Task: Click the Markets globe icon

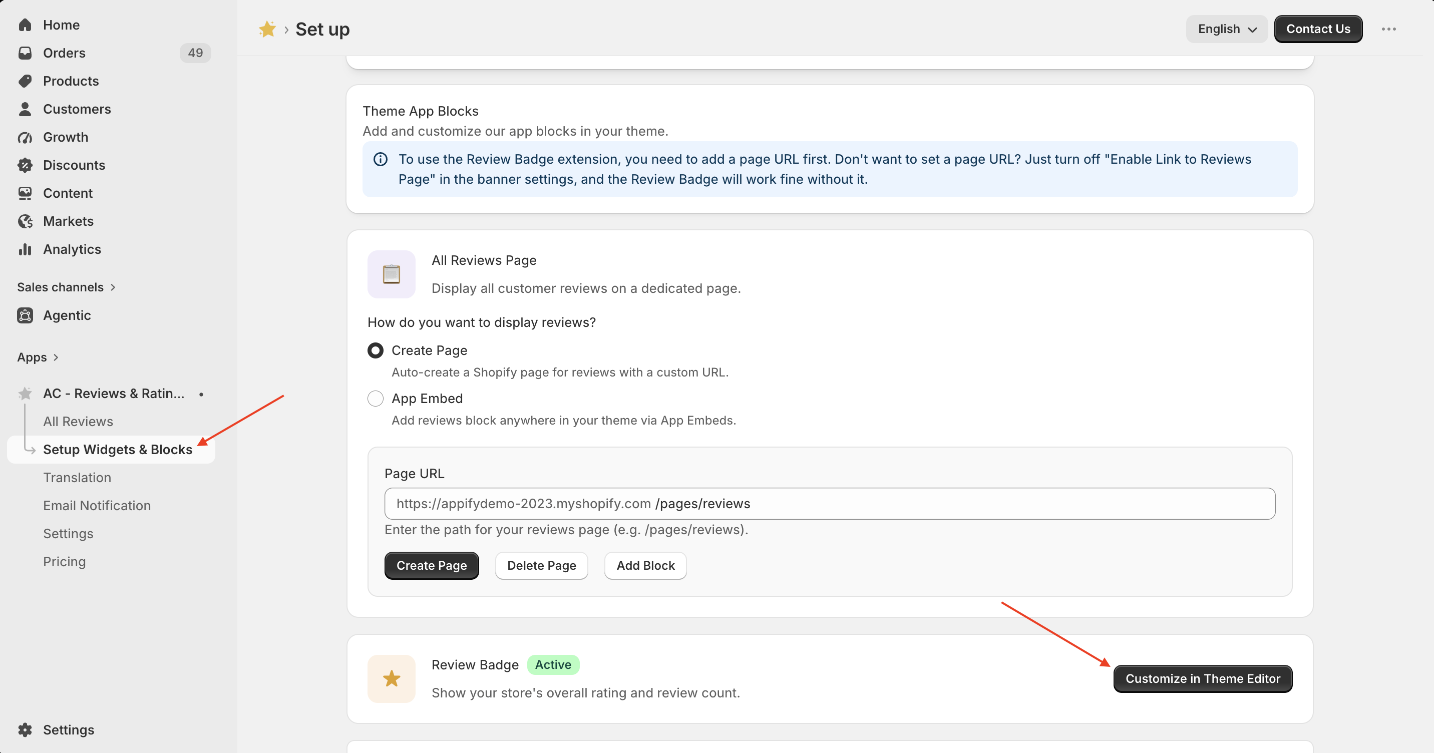Action: point(25,221)
